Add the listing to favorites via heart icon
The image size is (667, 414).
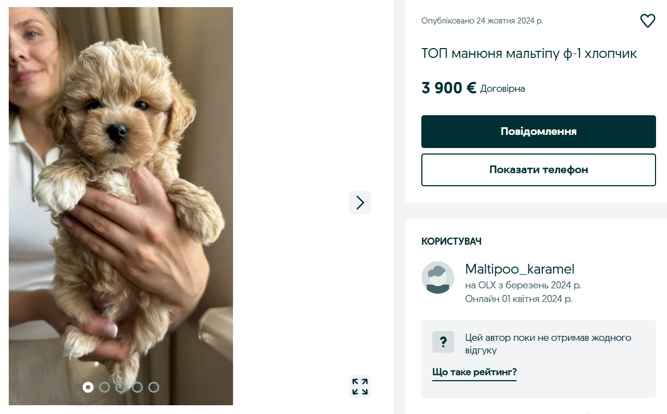point(648,20)
